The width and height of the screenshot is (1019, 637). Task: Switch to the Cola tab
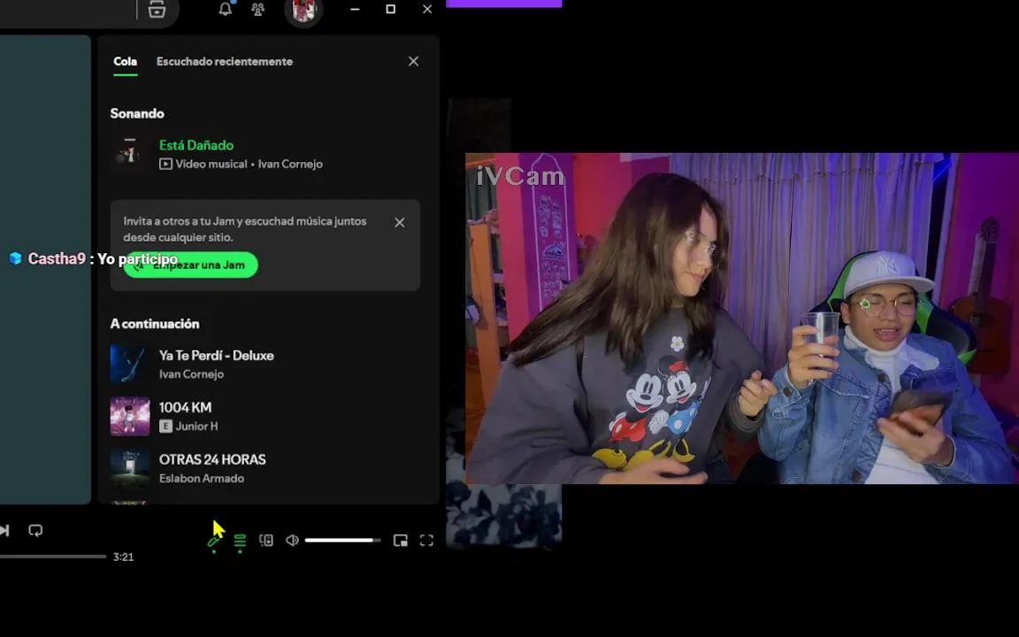(125, 61)
